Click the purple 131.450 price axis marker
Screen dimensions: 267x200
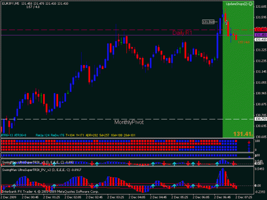point(261,35)
